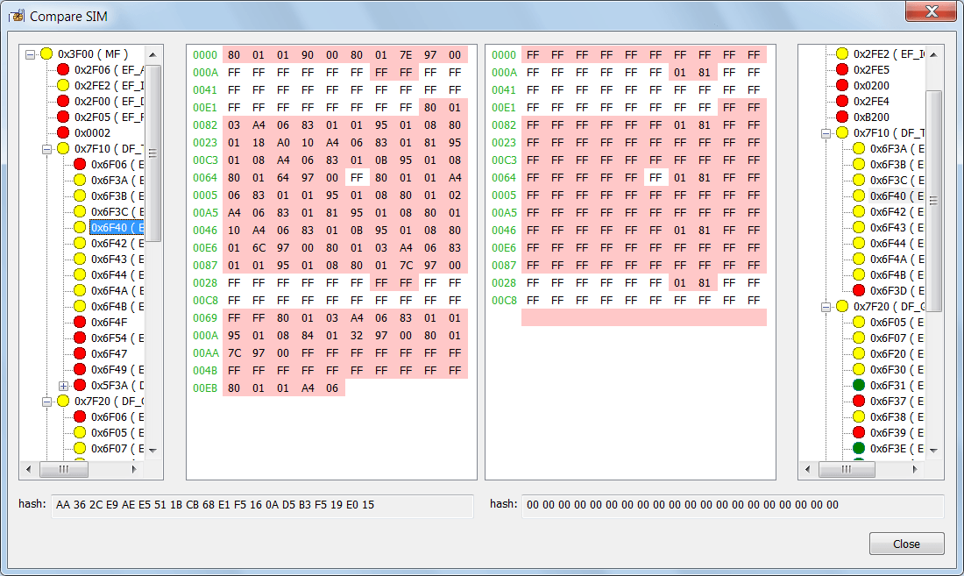Collapse 0x7F10 node in the left tree

(46, 148)
